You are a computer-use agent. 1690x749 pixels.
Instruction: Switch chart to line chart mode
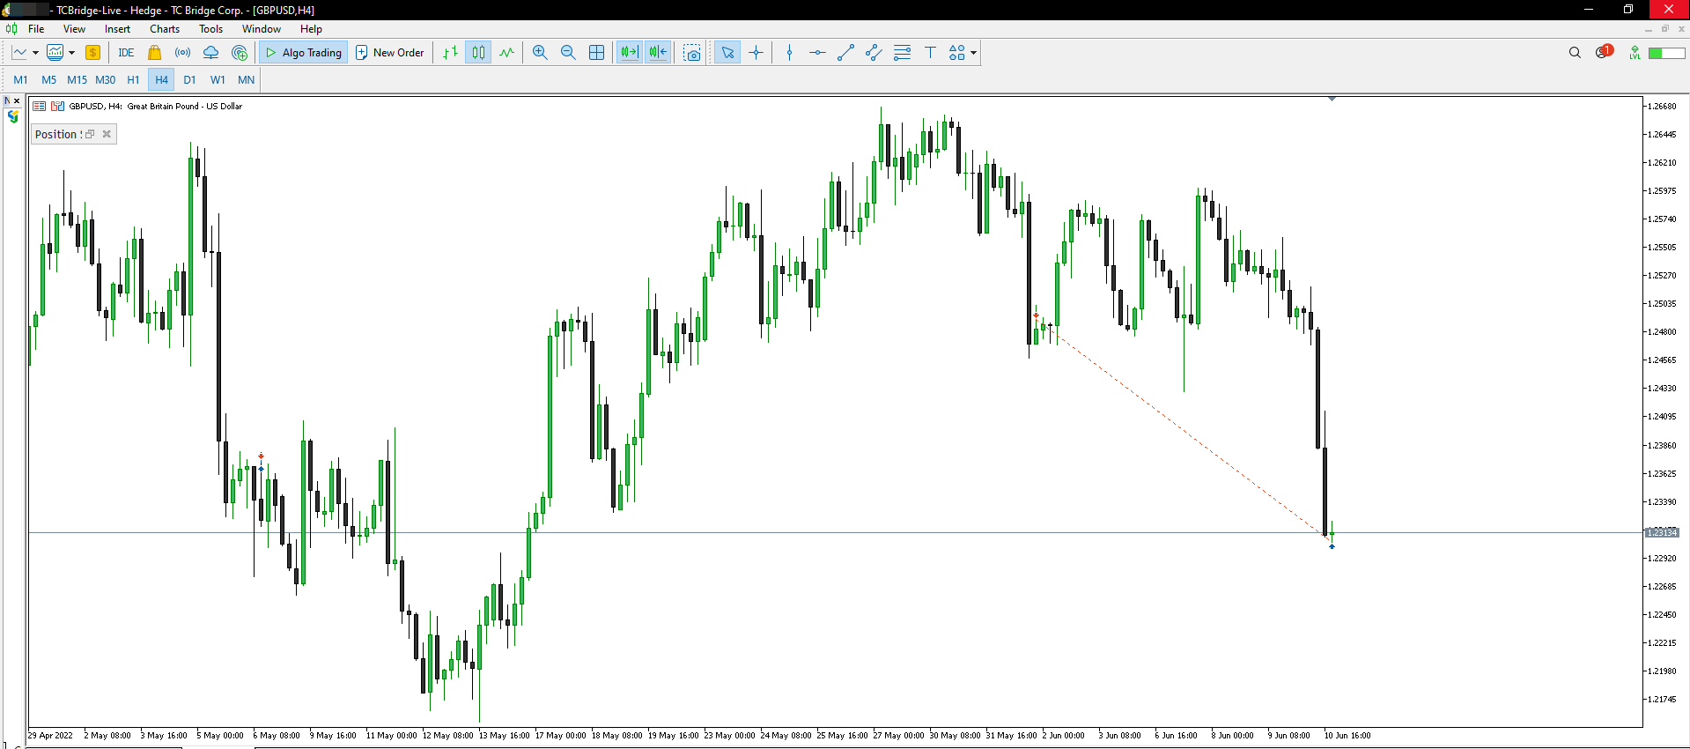coord(506,53)
